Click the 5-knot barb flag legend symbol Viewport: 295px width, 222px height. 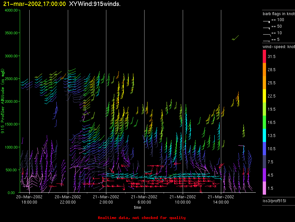click(266, 41)
